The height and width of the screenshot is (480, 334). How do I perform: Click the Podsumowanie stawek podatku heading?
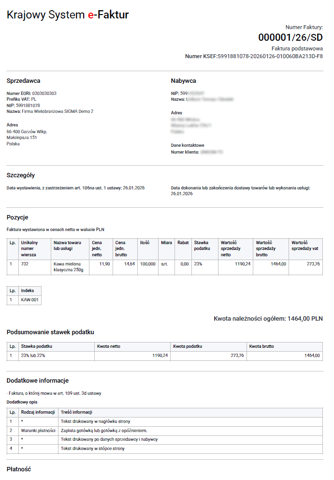tap(50, 332)
